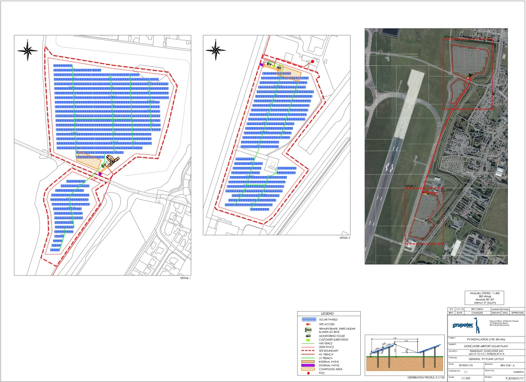This screenshot has height=382, width=526.
Task: Click the green customer substation symbol in legend
Action: tap(308, 340)
